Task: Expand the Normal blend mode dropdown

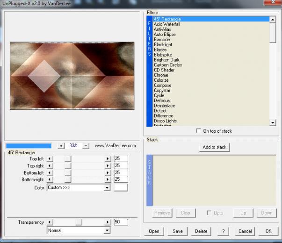Action: tap(107, 230)
